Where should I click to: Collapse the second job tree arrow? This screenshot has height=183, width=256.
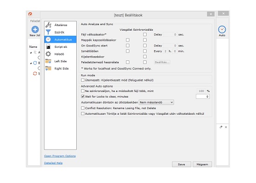[x=31, y=63]
